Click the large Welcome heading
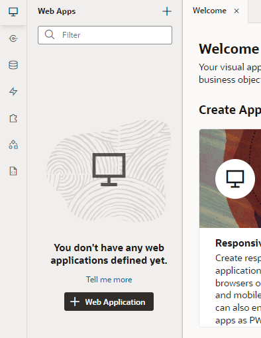The width and height of the screenshot is (261, 338). [229, 49]
